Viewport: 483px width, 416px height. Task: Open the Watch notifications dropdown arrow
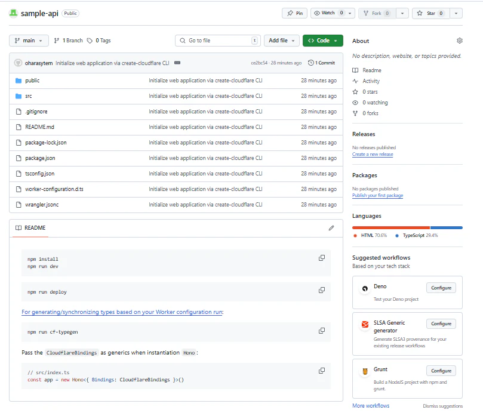tap(350, 13)
